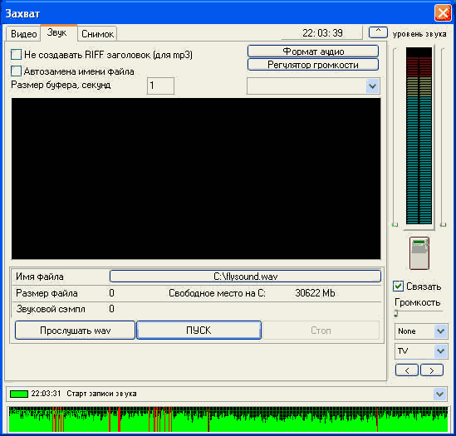
Task: Click the C:\flysound.wav file name button
Action: pos(245,276)
